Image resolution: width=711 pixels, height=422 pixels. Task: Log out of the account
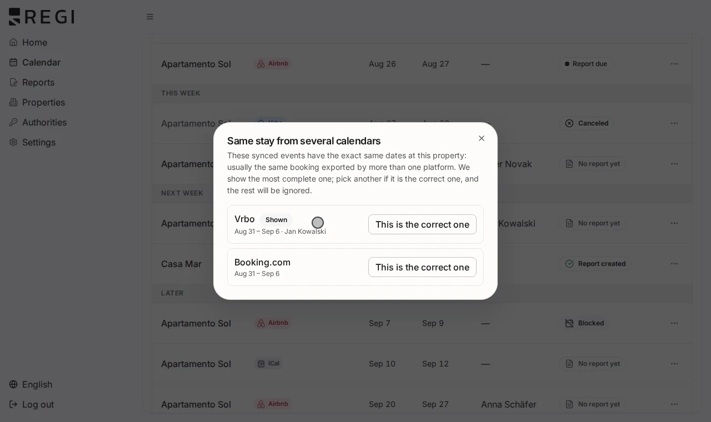[x=38, y=404]
